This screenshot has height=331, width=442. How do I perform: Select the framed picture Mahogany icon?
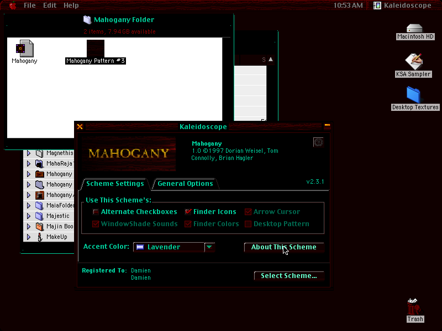pyautogui.click(x=39, y=195)
